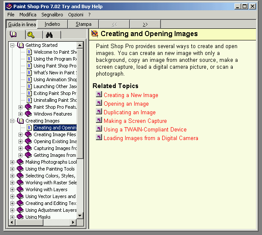Expand the Using Adjustment Layers node
The image size is (262, 235).
[12, 210]
